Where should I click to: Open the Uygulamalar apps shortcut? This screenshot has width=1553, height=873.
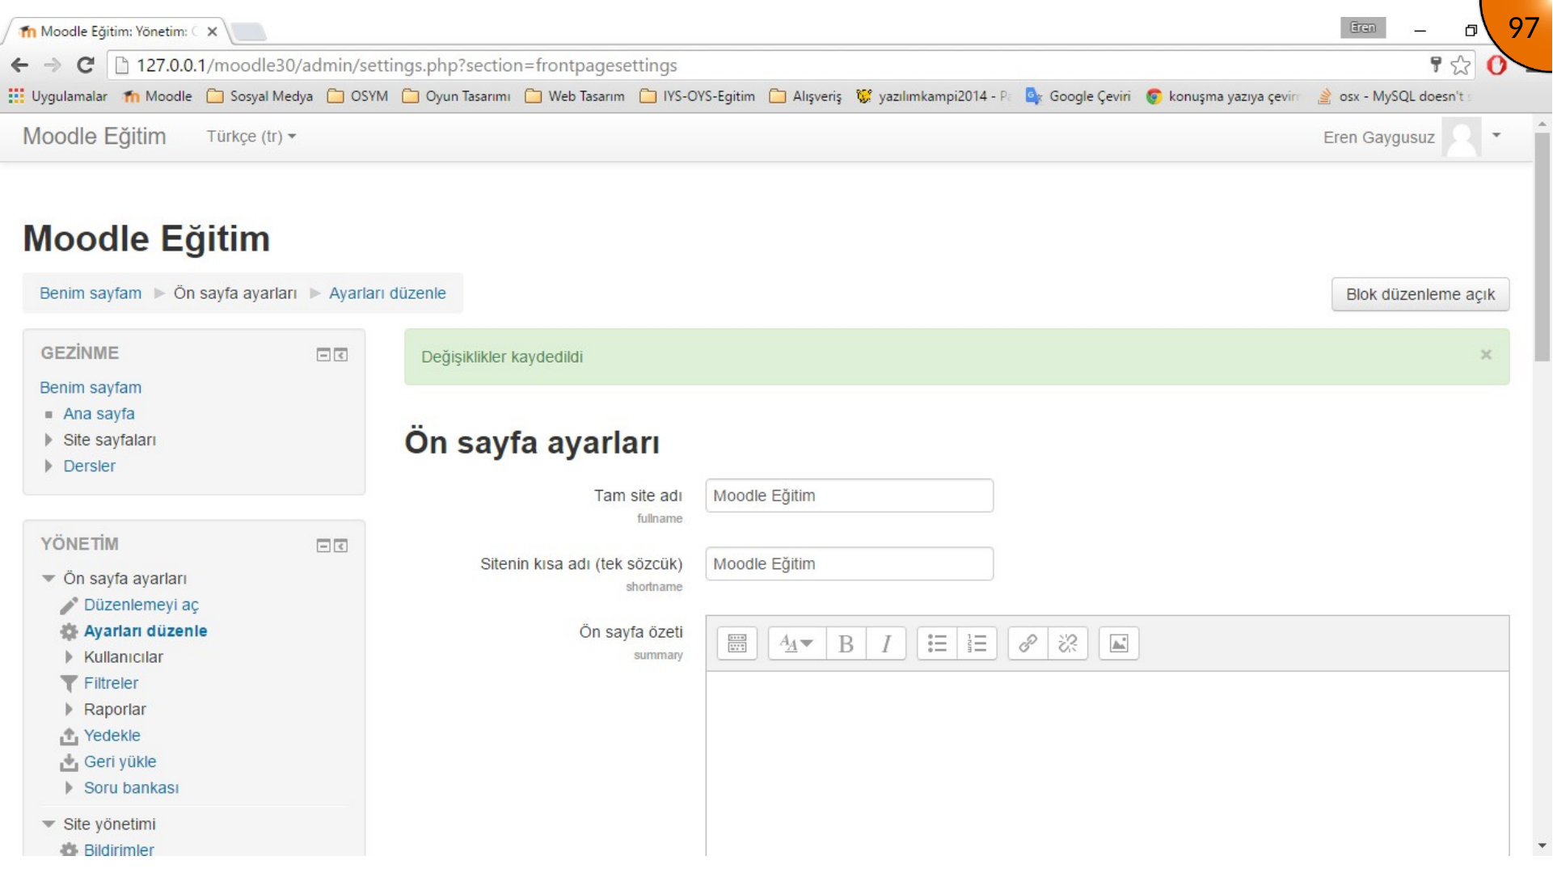(57, 96)
